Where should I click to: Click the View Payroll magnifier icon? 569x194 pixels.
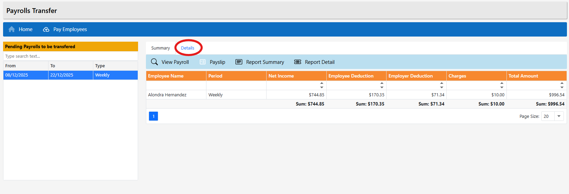154,62
